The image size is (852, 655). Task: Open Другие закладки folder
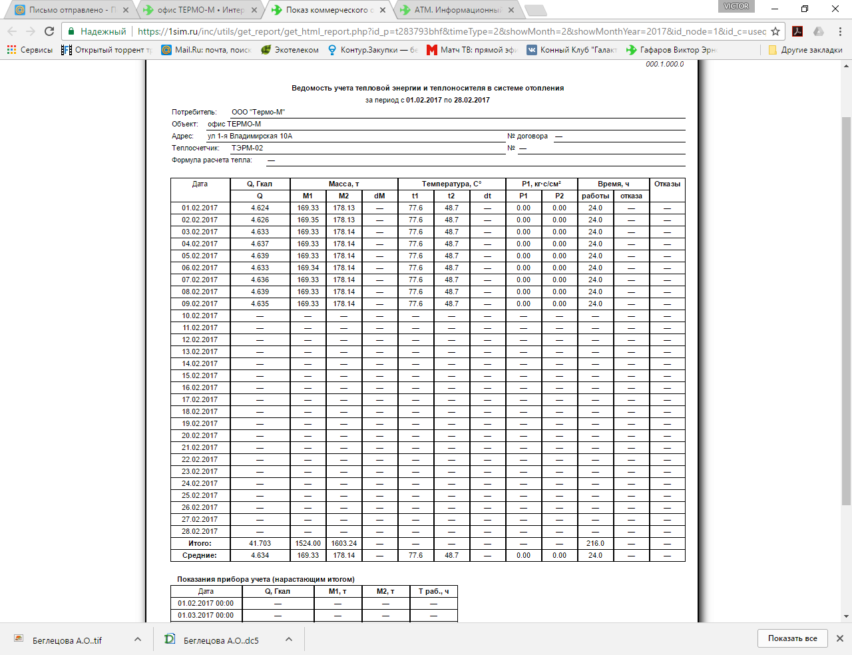pyautogui.click(x=805, y=50)
